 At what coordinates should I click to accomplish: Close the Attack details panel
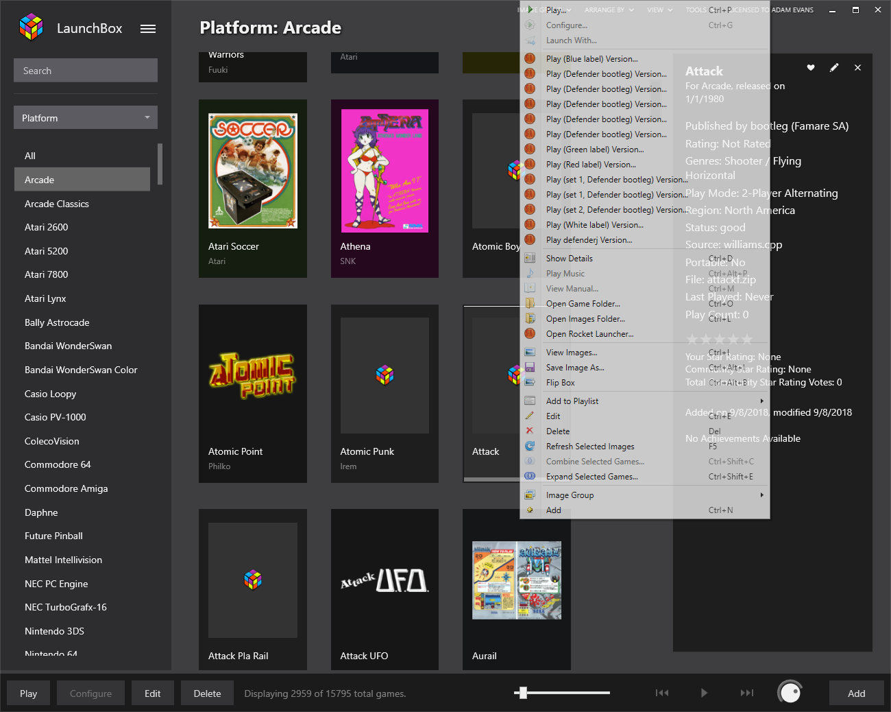click(857, 67)
